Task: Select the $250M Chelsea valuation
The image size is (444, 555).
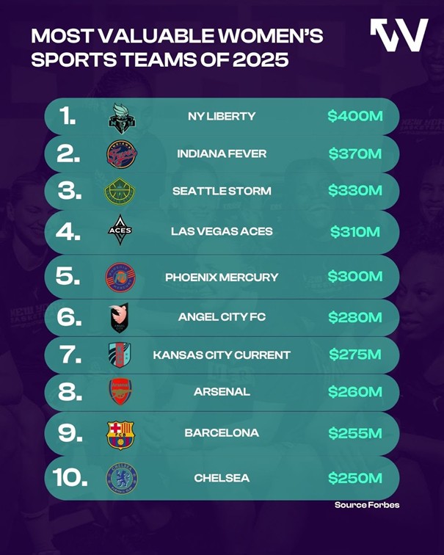Action: pyautogui.click(x=355, y=478)
